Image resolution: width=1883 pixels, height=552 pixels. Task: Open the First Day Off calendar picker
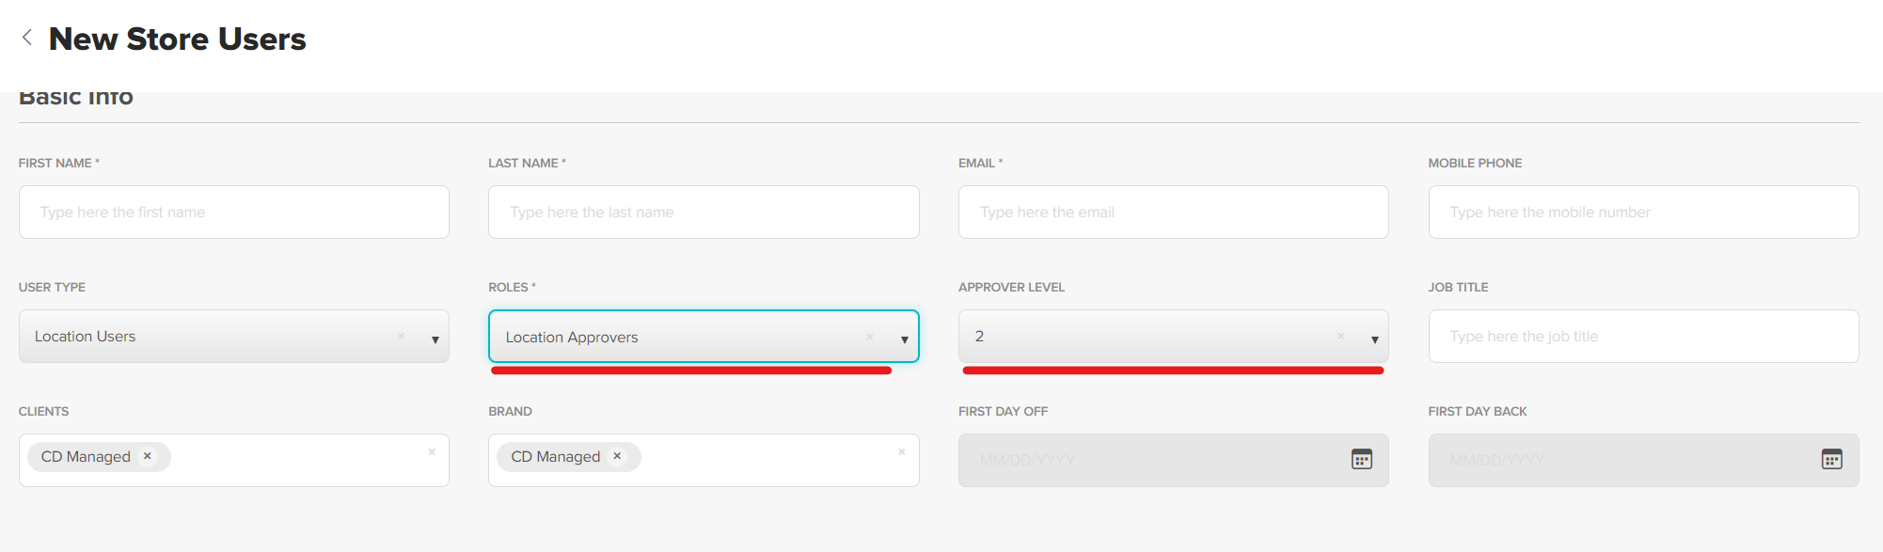point(1361,459)
